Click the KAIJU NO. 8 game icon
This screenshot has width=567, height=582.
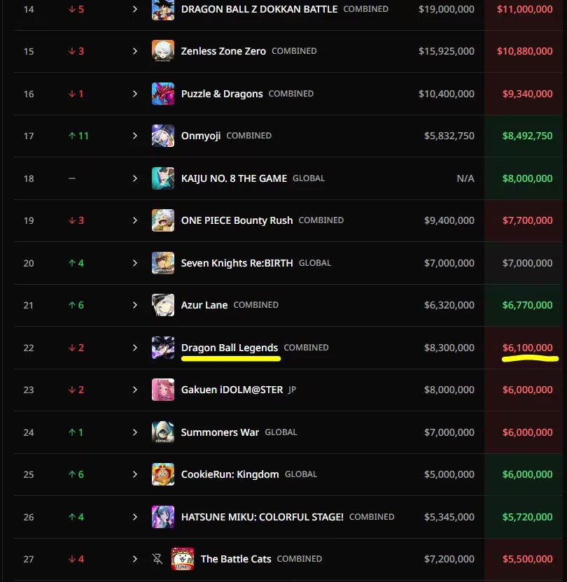click(x=163, y=178)
